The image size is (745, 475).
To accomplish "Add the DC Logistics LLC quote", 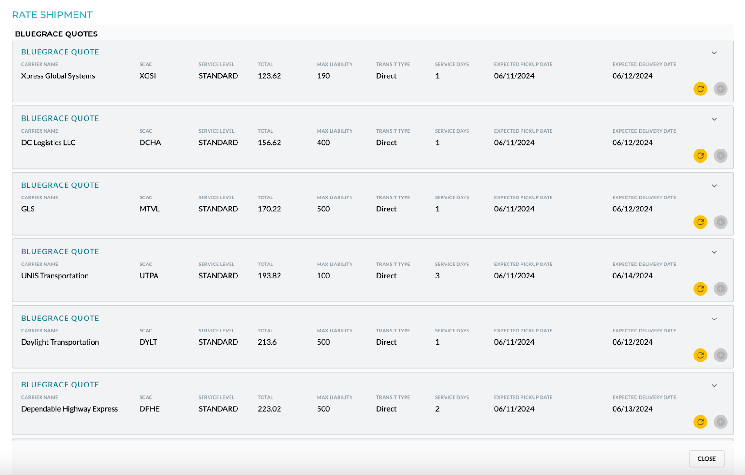I will tap(720, 156).
